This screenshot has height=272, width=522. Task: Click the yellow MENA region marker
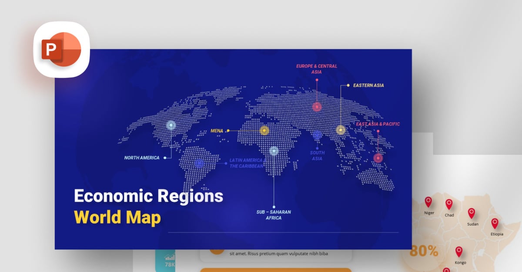pos(264,130)
